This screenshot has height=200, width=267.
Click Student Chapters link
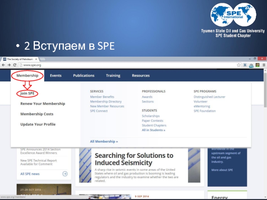click(154, 125)
